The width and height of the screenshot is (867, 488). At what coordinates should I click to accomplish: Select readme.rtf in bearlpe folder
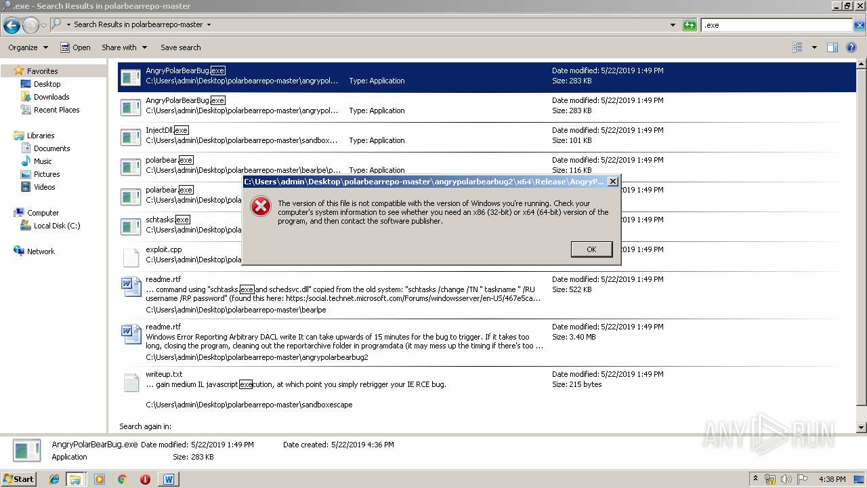(487, 294)
